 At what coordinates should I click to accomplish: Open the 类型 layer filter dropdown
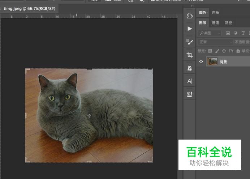point(210,33)
